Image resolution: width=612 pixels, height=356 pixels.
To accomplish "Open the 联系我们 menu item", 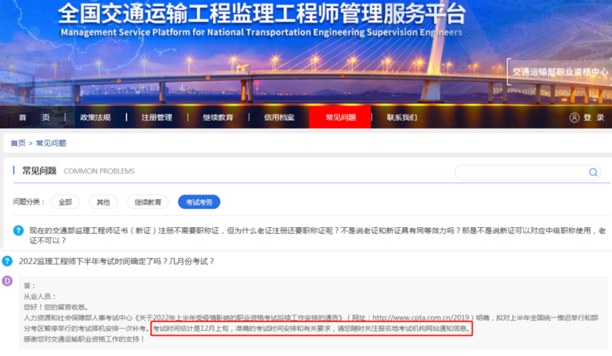I will [402, 117].
